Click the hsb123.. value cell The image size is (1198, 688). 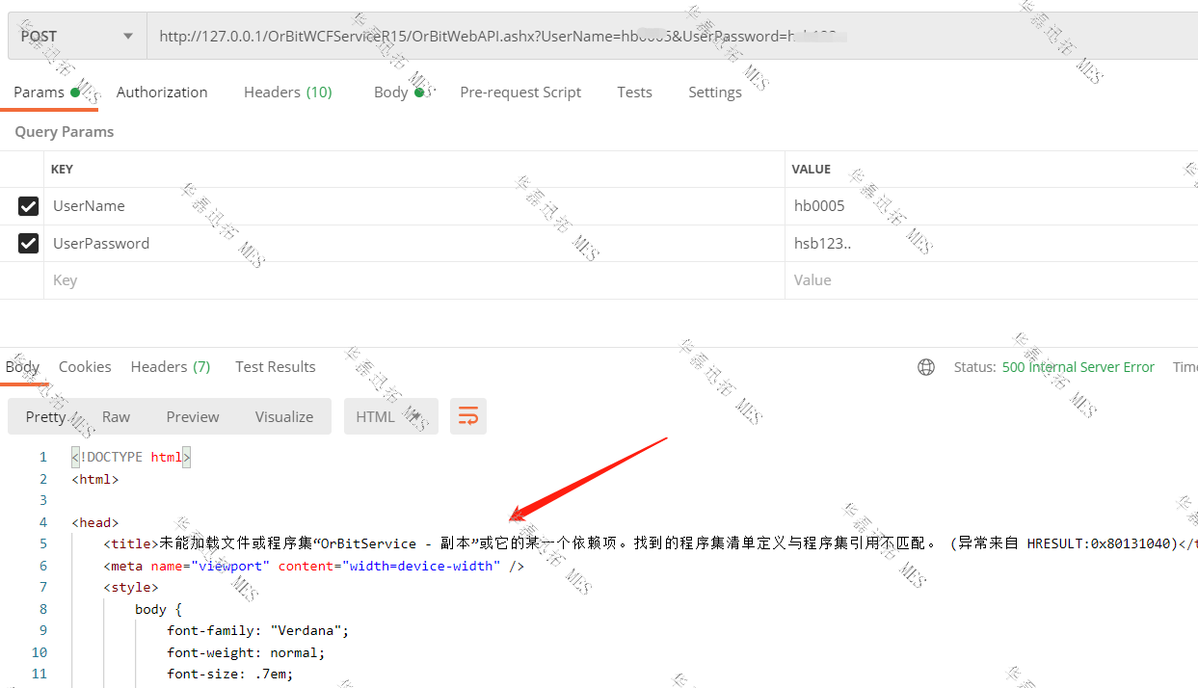click(992, 244)
